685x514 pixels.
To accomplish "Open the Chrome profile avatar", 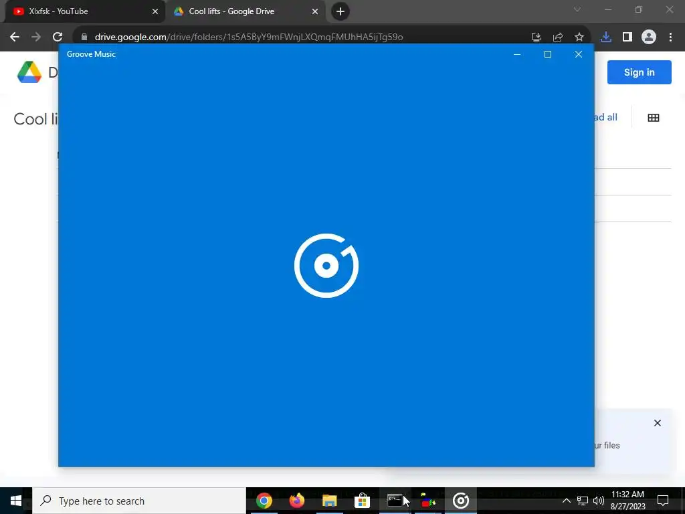I will click(649, 37).
